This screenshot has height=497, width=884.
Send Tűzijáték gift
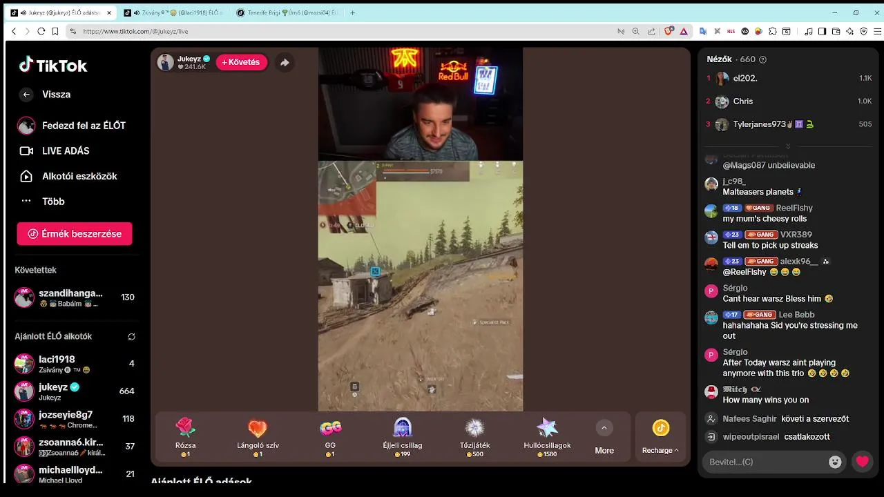(475, 437)
